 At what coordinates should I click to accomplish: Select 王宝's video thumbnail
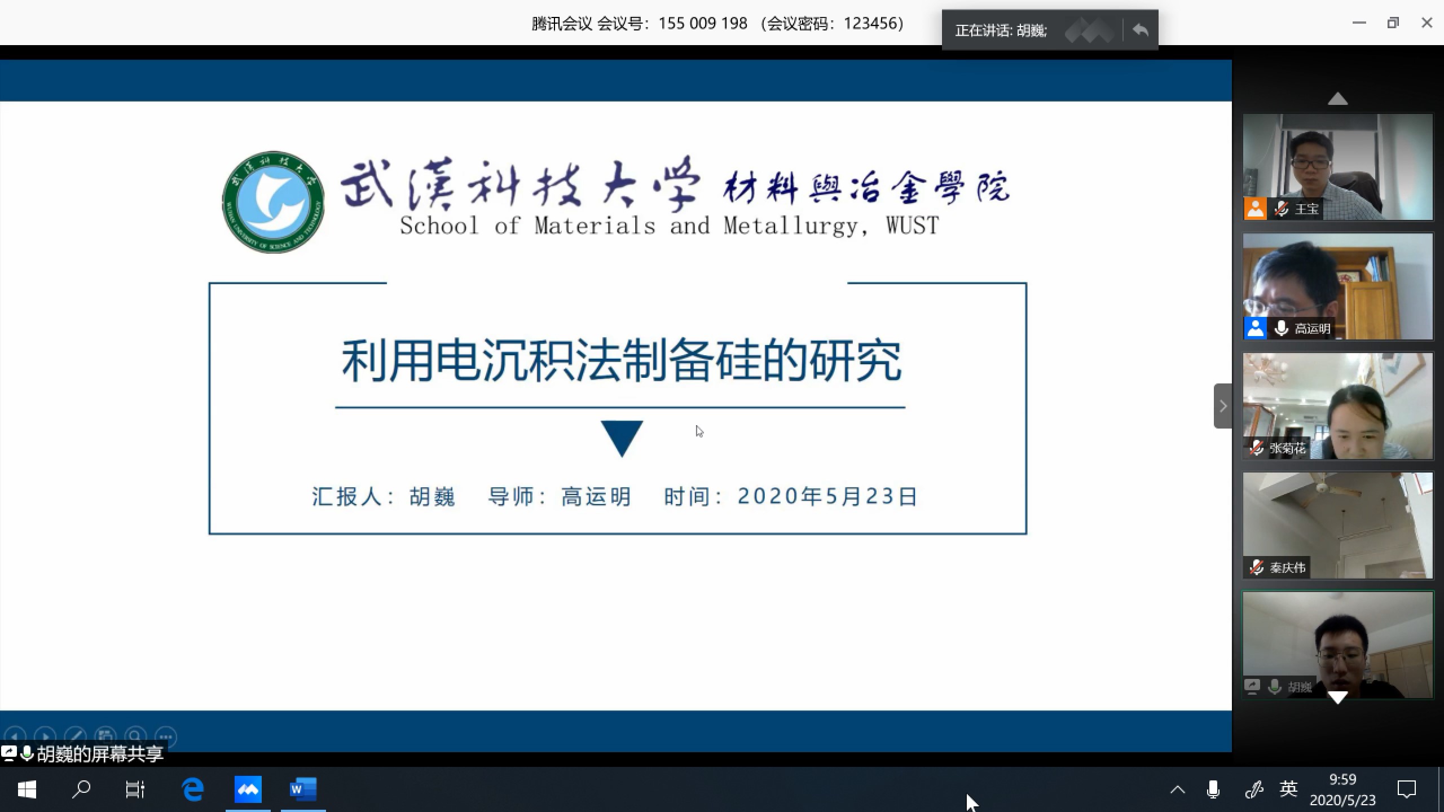coord(1337,166)
